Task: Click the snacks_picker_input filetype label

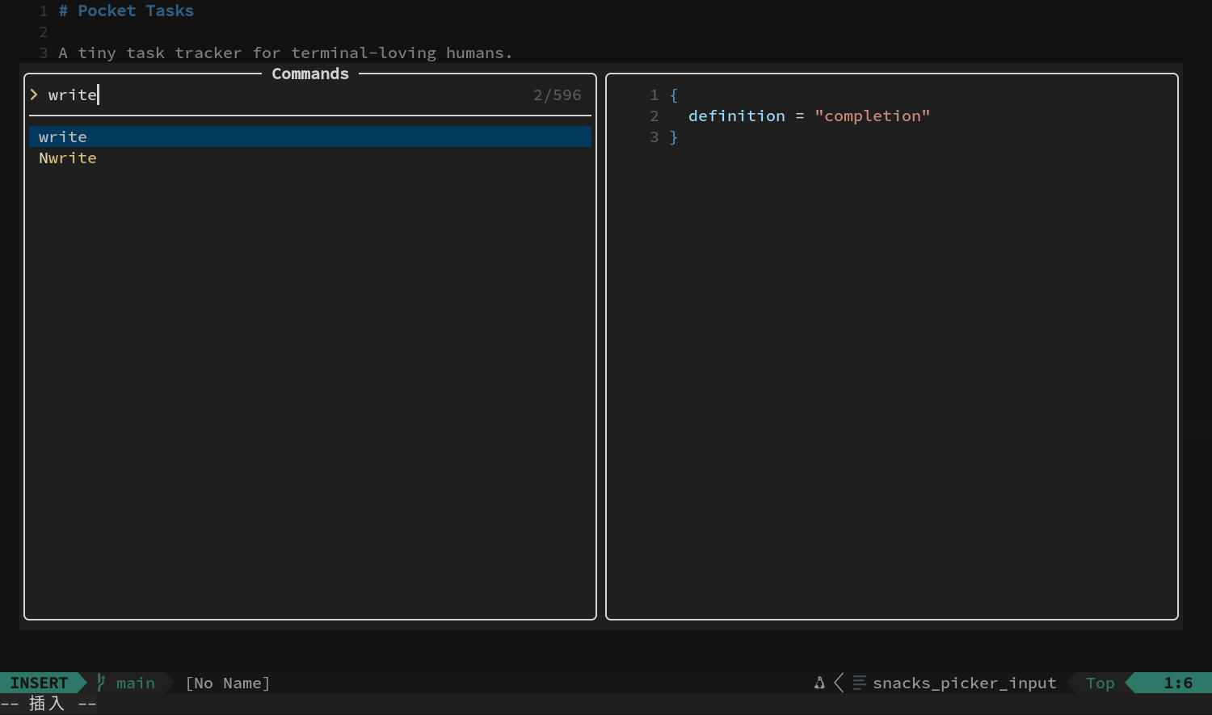Action: click(x=965, y=683)
